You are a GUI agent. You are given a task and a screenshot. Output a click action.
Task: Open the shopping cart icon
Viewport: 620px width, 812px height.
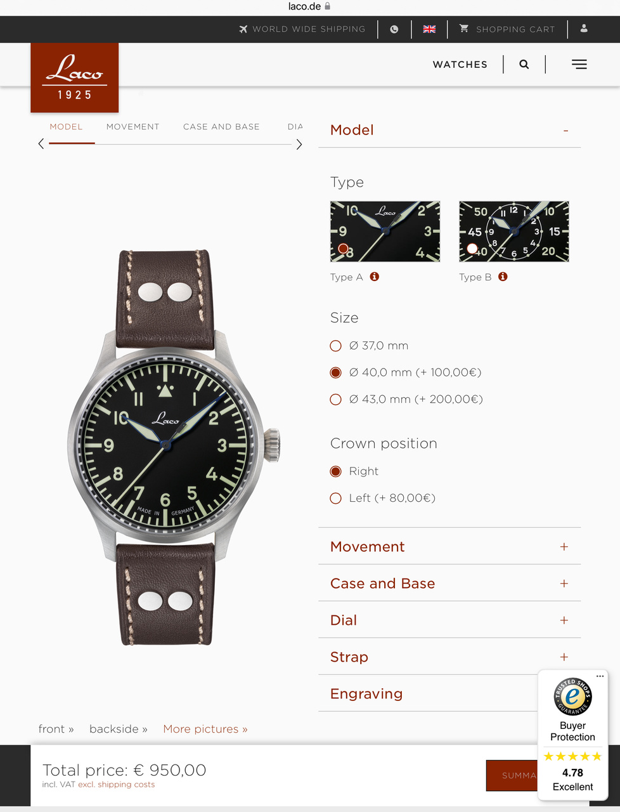click(464, 29)
